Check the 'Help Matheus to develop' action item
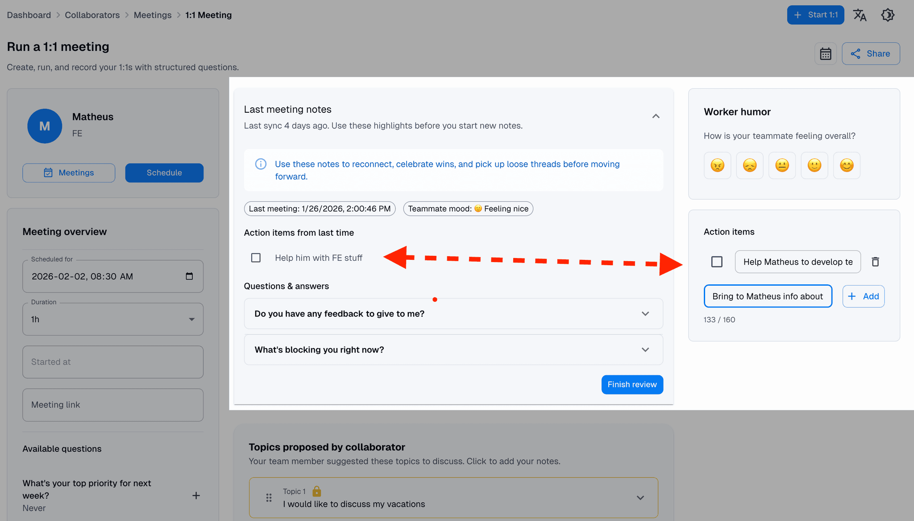914x521 pixels. [717, 262]
